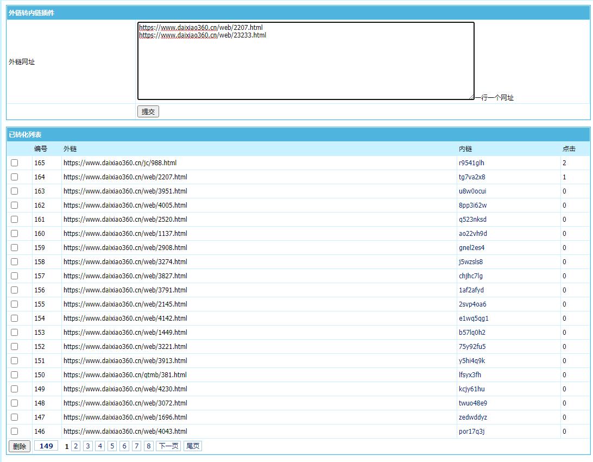Mark the checkbox for row 150
This screenshot has height=462, width=593.
[15, 374]
